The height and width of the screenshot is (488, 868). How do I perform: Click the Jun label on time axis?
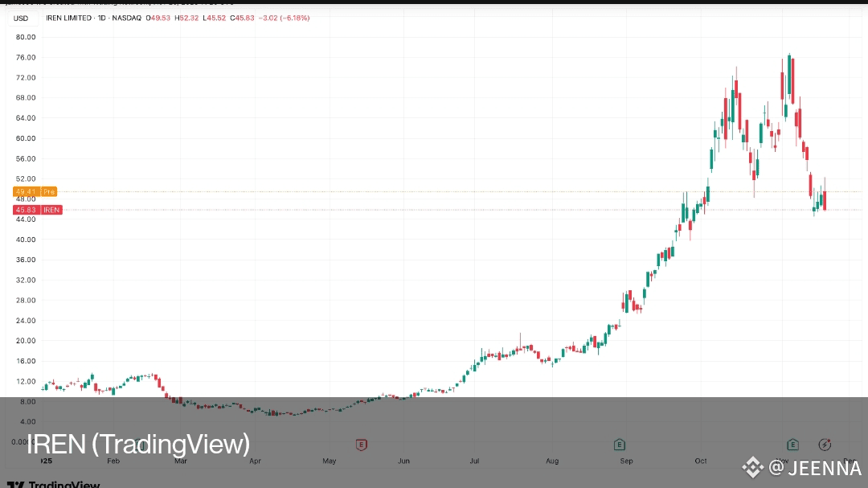403,461
